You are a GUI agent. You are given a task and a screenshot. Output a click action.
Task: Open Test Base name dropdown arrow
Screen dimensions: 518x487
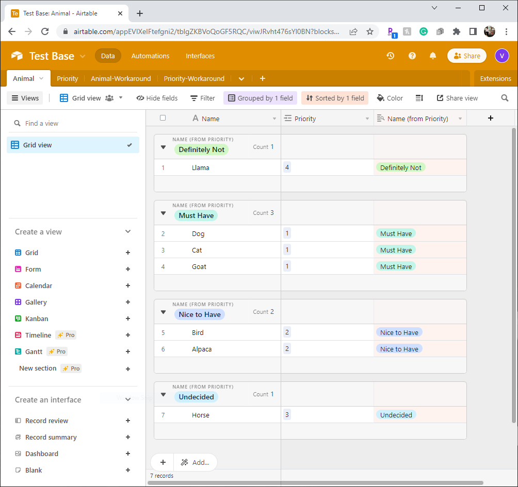83,56
